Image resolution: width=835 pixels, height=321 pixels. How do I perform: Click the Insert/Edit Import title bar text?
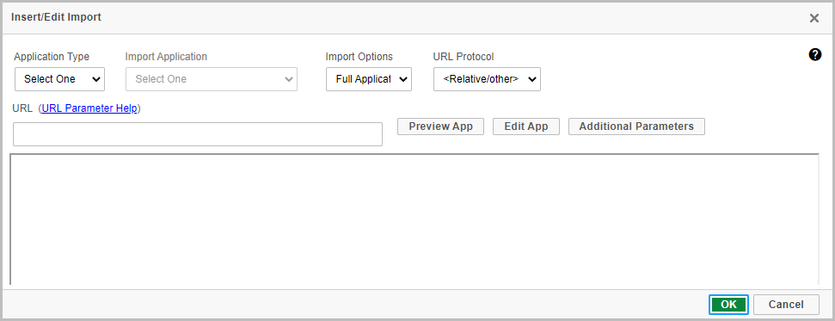tap(56, 17)
